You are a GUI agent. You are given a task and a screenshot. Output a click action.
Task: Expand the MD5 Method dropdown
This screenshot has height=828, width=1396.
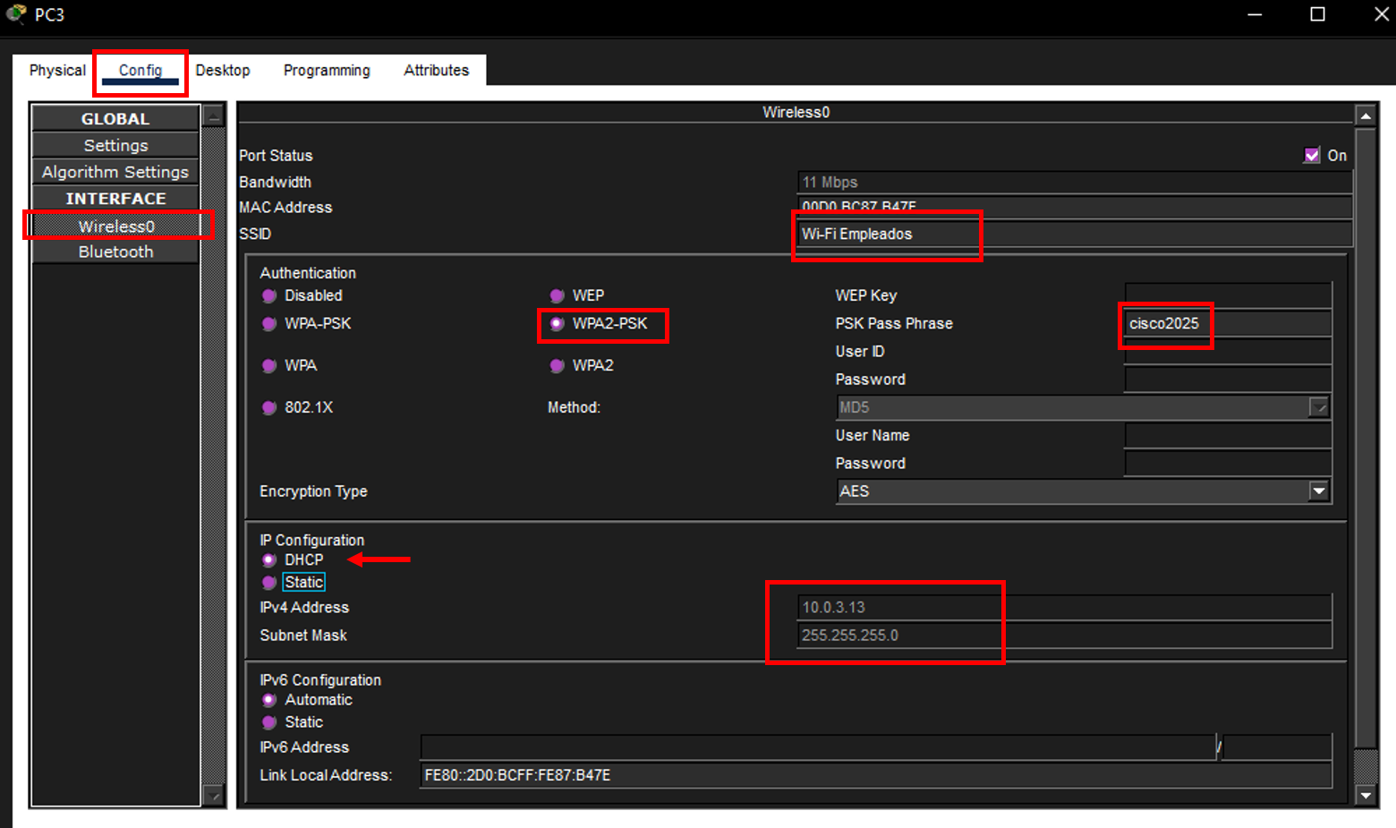point(1318,408)
